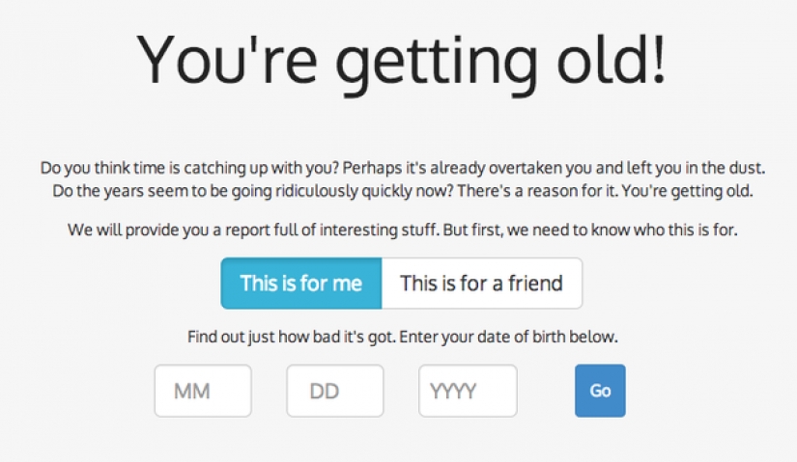Focus the DD day input field
The height and width of the screenshot is (462, 797).
click(x=335, y=391)
